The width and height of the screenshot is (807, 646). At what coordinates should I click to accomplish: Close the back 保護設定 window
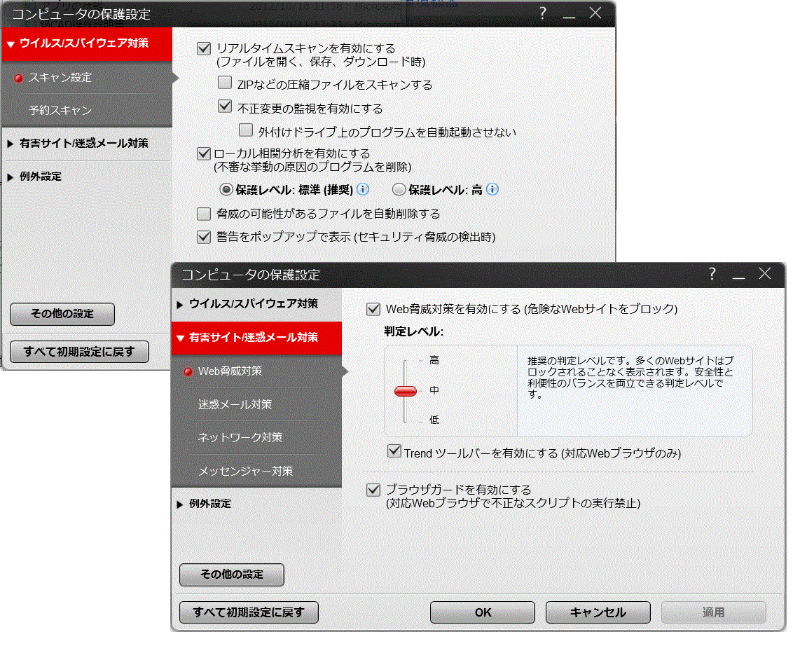click(595, 13)
